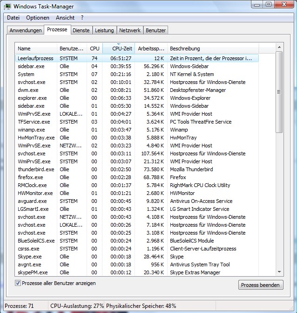
Task: Select the HwMonTray.exe process
Action: pyautogui.click(x=137, y=138)
